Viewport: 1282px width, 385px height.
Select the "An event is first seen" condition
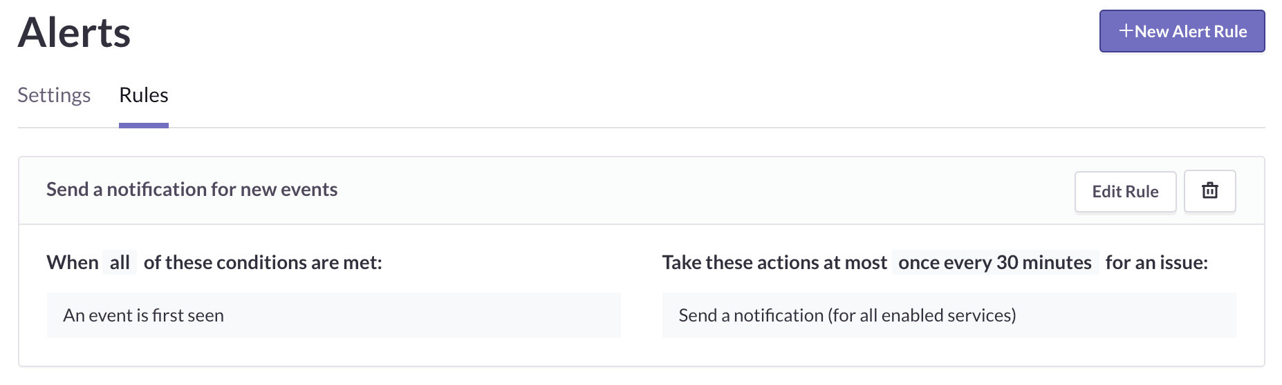(x=333, y=315)
